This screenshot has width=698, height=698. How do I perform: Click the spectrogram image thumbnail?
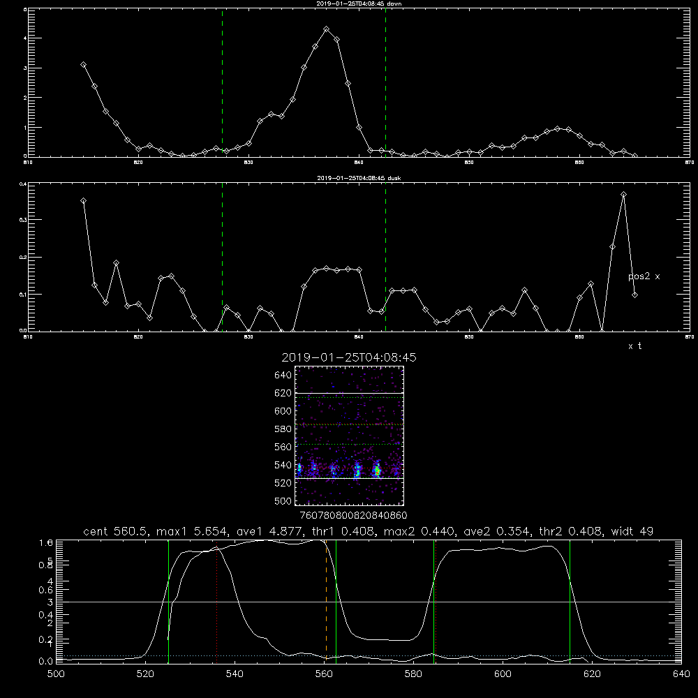pyautogui.click(x=349, y=436)
